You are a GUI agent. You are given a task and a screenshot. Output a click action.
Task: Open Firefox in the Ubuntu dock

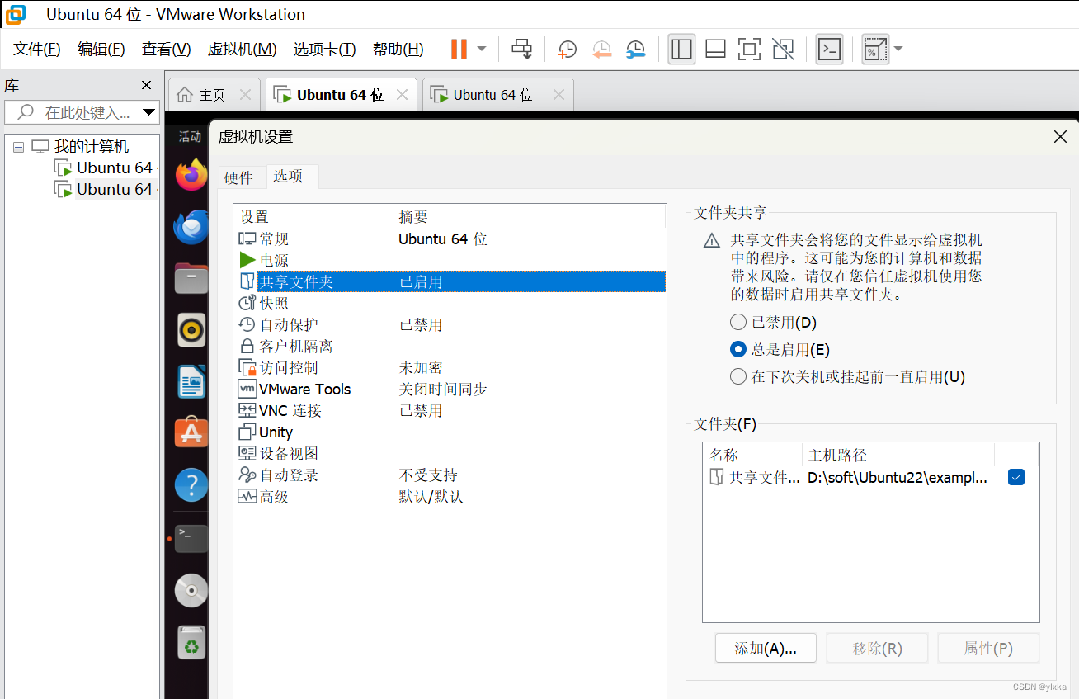coord(191,175)
